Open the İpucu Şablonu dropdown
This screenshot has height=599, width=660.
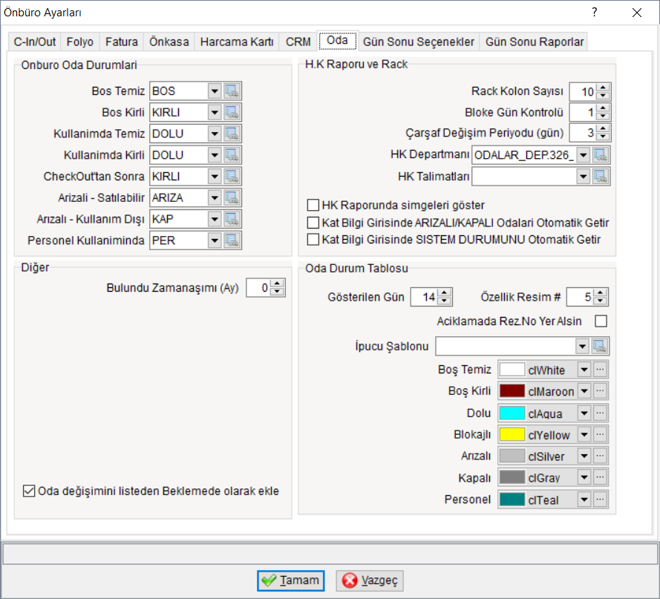point(582,347)
